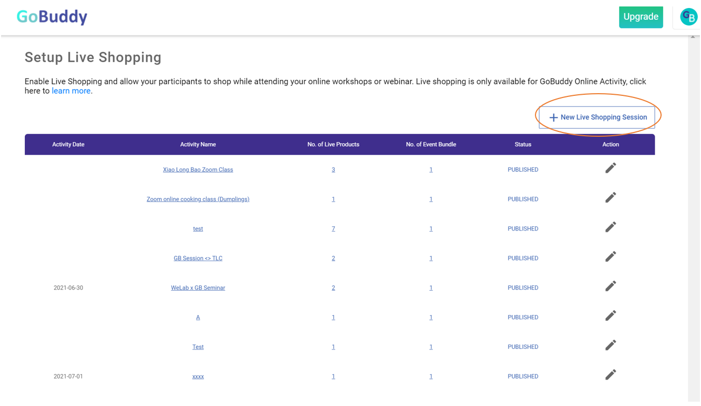Click the pencil icon for the capitalized Test row
The height and width of the screenshot is (406, 701).
610,346
